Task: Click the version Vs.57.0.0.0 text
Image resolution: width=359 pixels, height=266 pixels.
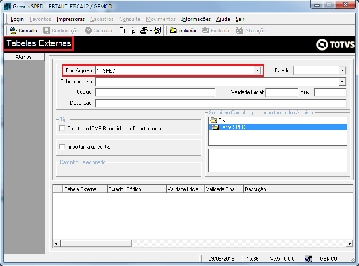Action: (x=282, y=259)
